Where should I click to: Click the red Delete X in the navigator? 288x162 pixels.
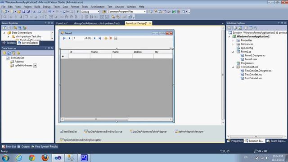(x=111, y=38)
